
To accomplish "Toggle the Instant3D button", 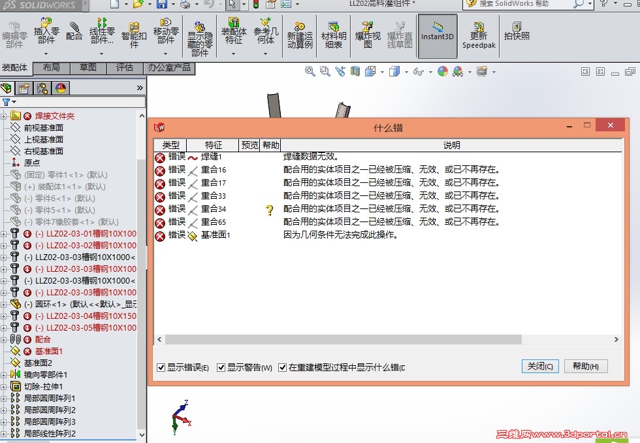I will pos(437,36).
